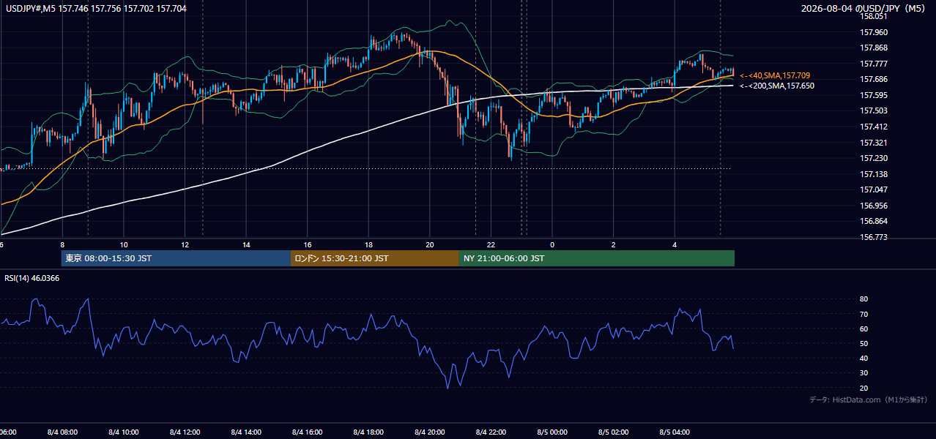Screen dimensions: 936x439
Task: Click price axis value 156.773
Action: coord(874,237)
